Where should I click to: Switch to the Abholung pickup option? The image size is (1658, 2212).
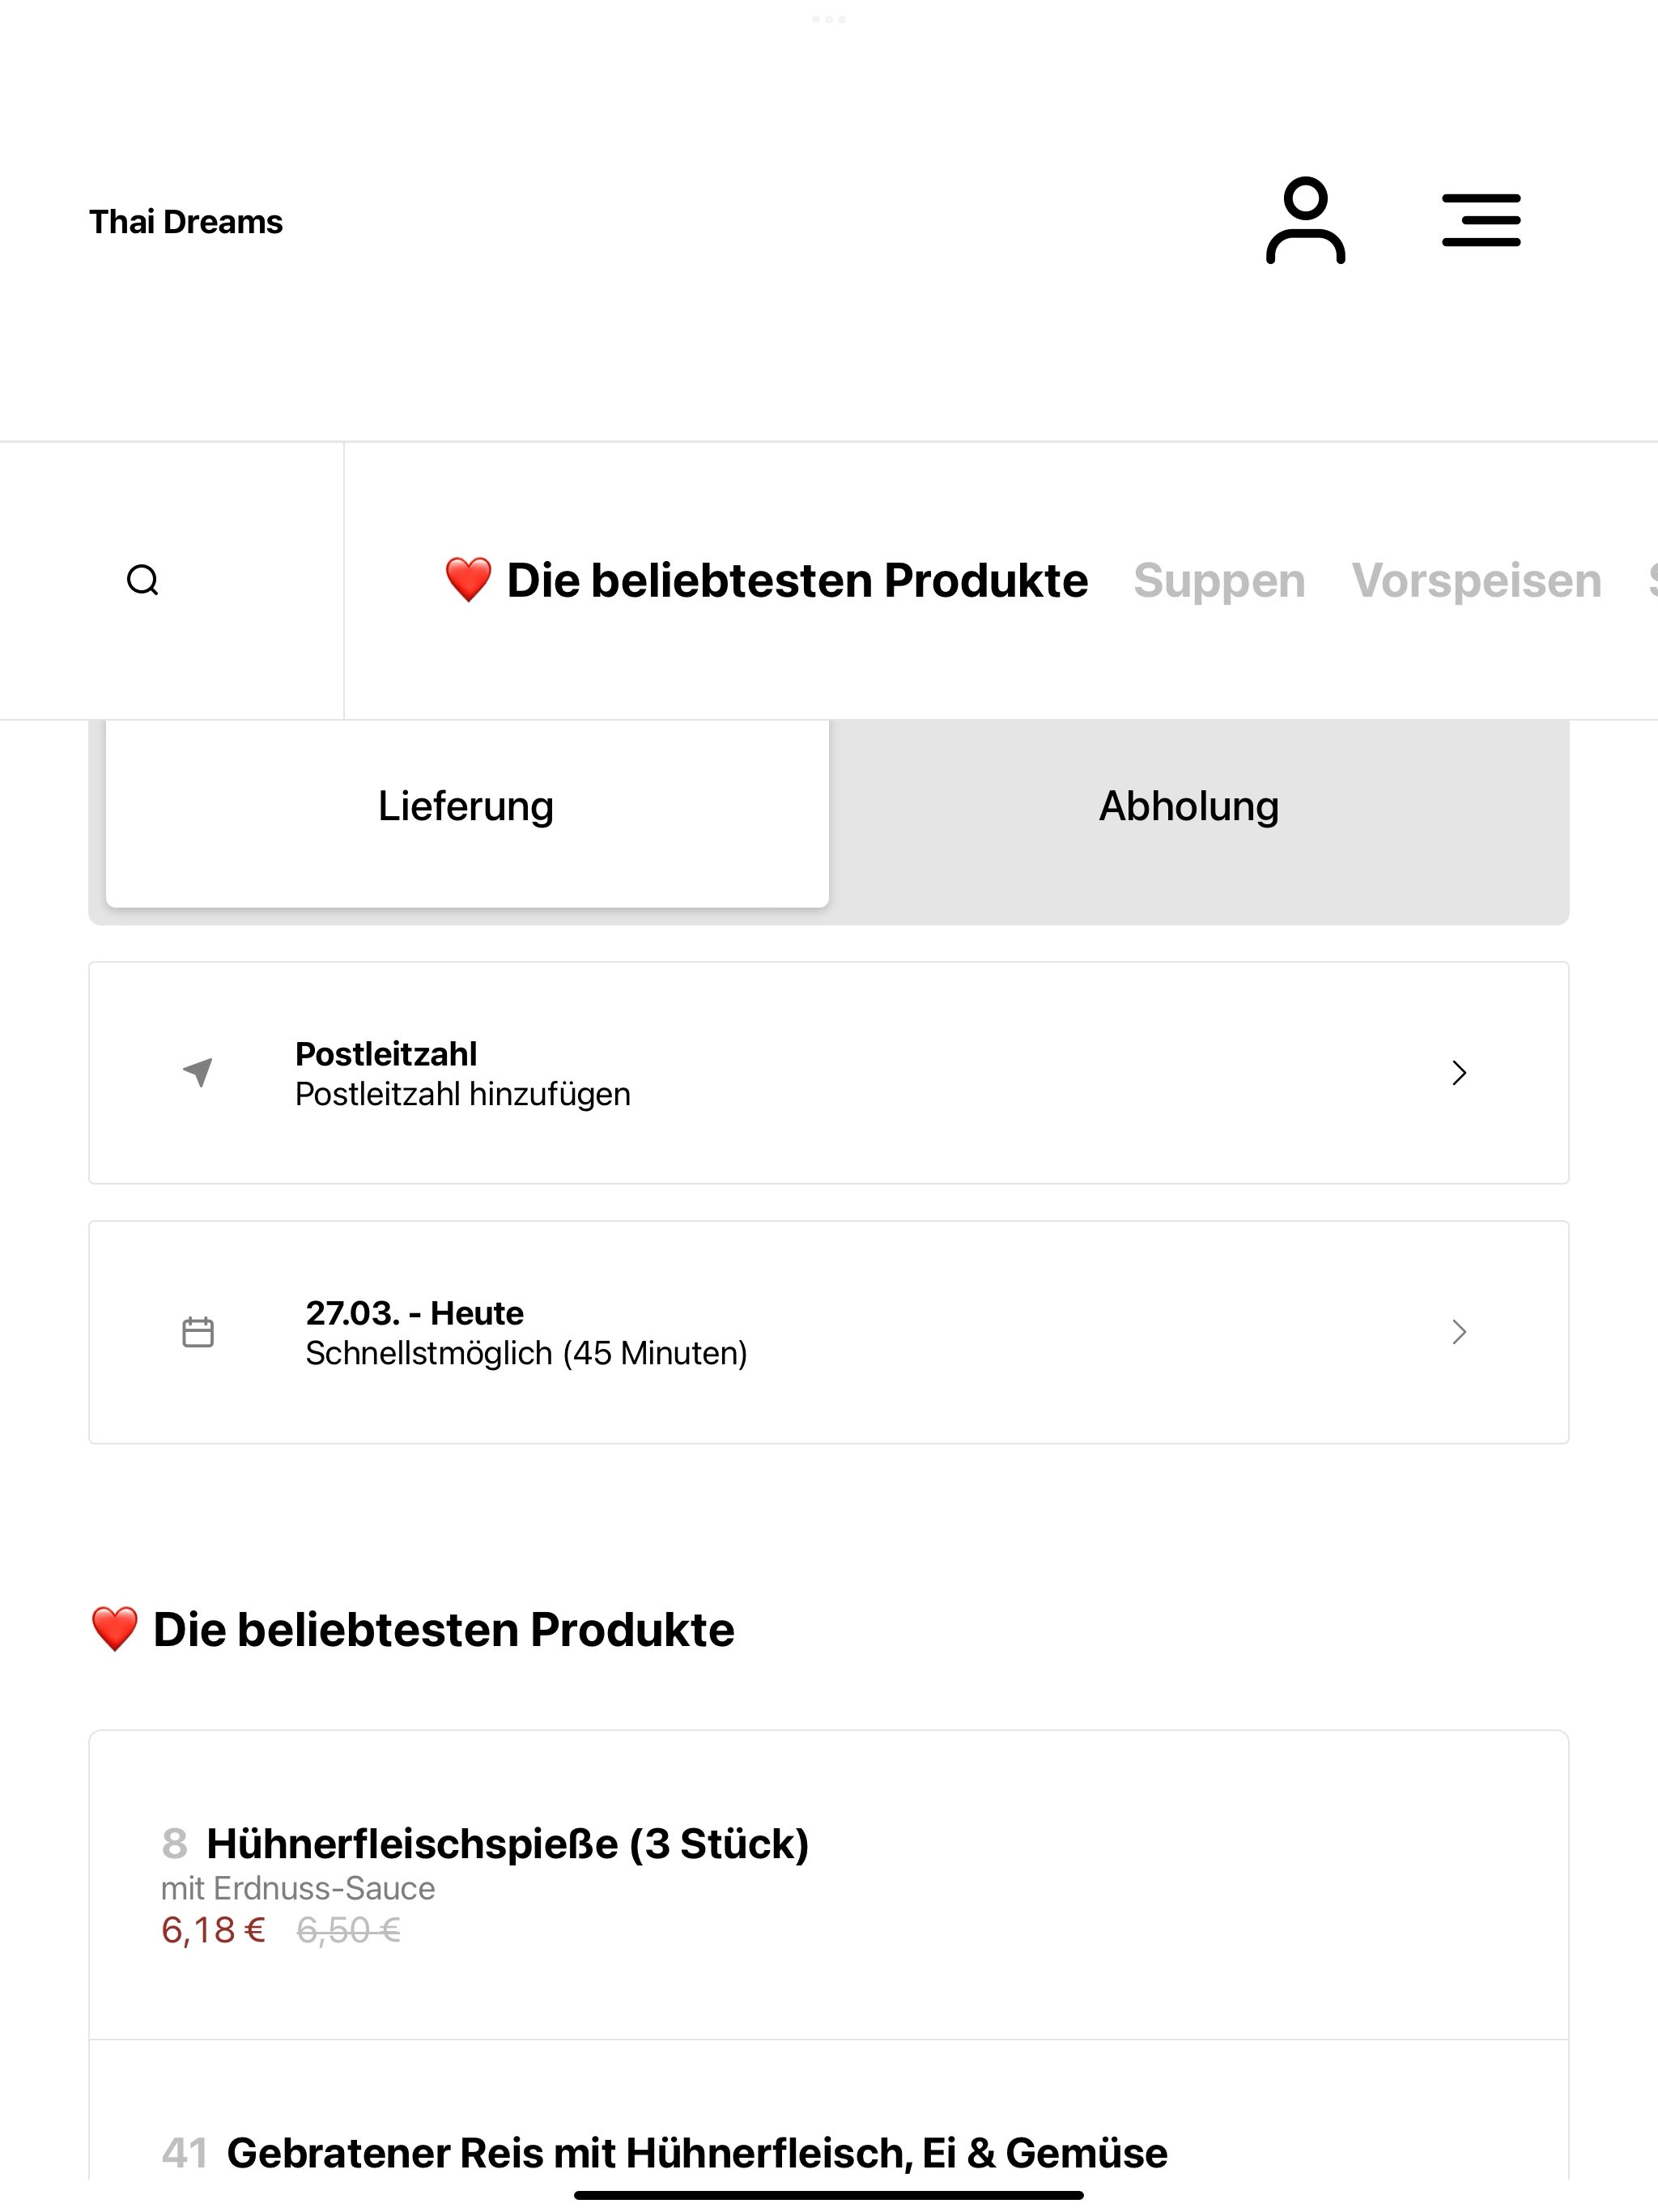(1189, 807)
